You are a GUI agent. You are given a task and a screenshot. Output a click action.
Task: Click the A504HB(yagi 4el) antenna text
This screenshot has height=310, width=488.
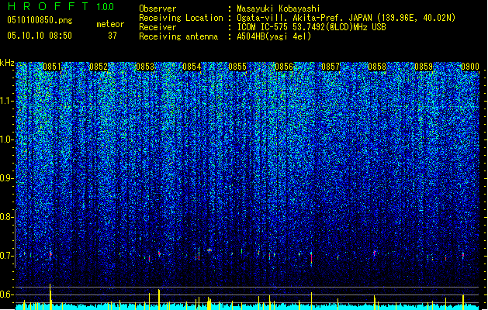(274, 36)
